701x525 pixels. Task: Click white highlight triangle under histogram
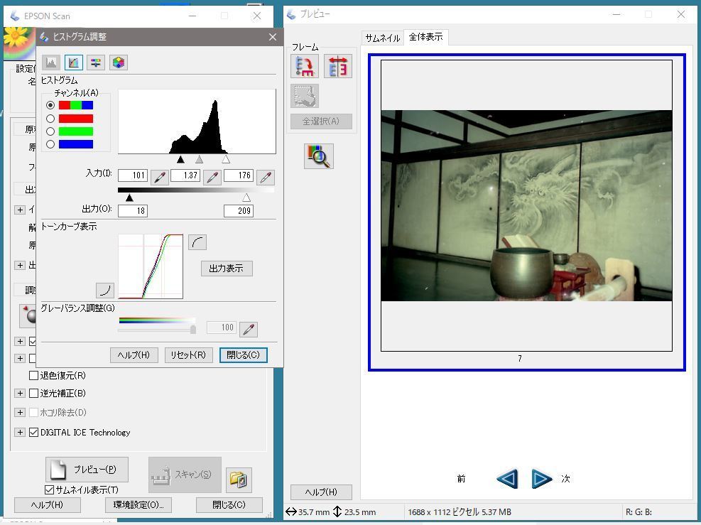click(x=226, y=159)
